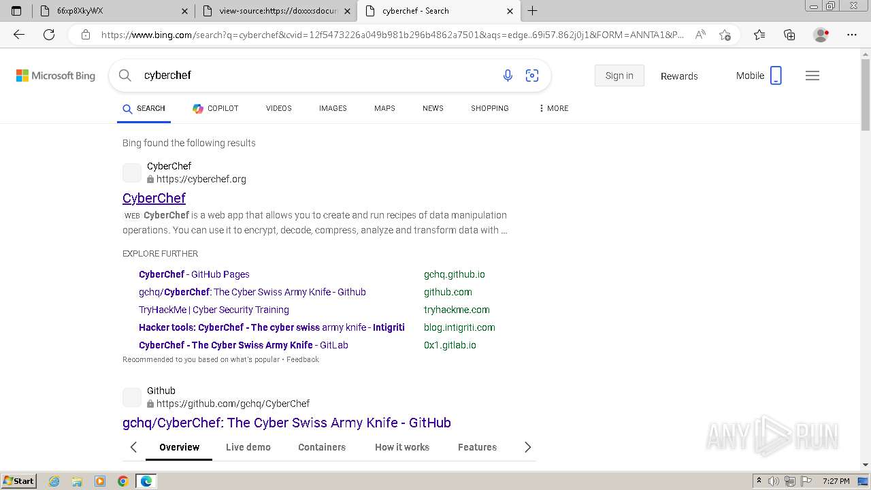Switch to the view-source tab
This screenshot has width=871, height=490.
[x=276, y=11]
